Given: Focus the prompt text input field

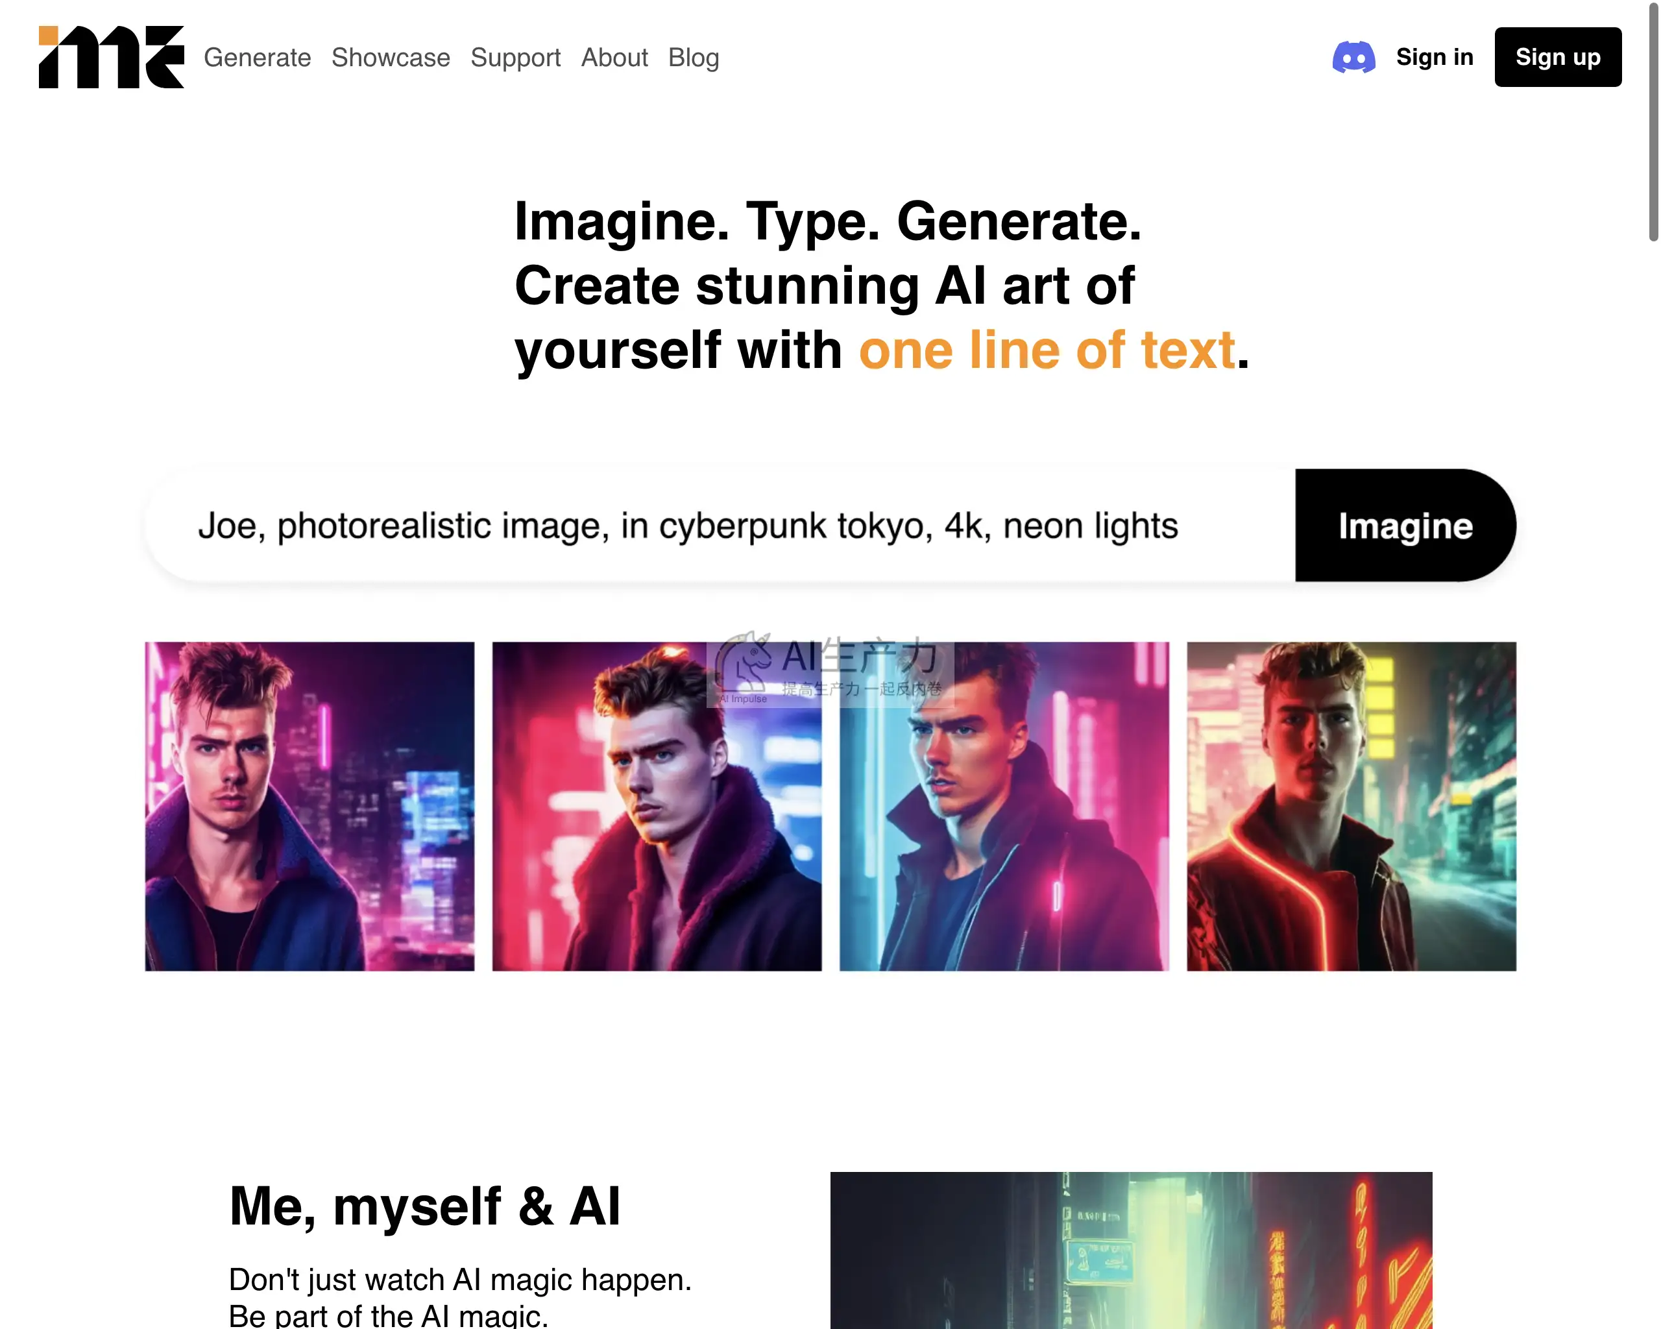Looking at the screenshot, I should (x=720, y=526).
